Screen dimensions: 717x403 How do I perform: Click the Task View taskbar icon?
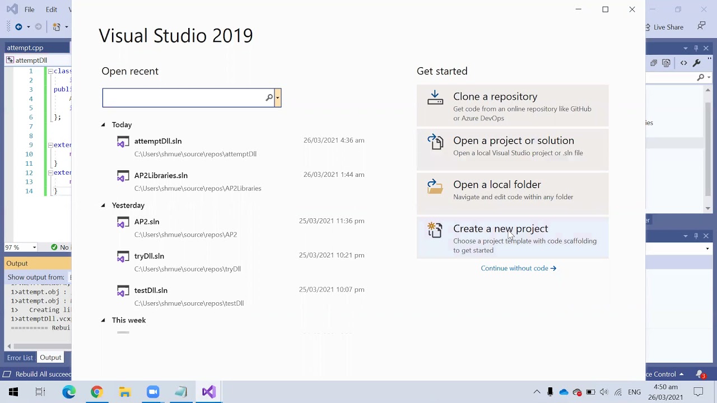point(40,392)
